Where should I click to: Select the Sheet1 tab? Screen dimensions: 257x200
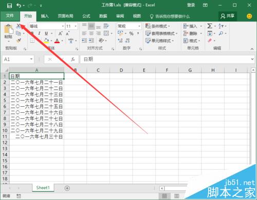(43, 188)
